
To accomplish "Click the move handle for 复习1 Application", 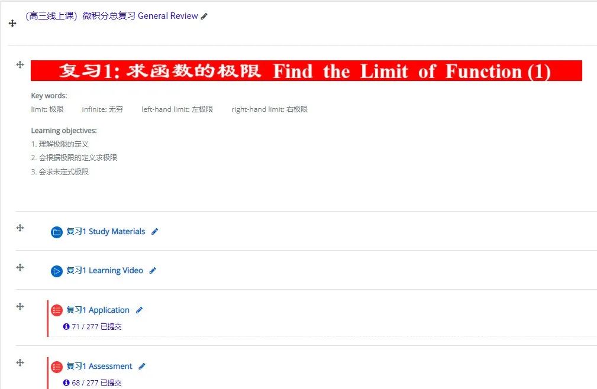I will (20, 306).
